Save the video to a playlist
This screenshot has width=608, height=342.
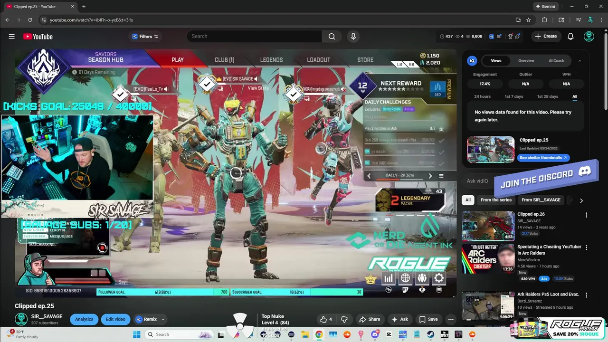(x=428, y=319)
